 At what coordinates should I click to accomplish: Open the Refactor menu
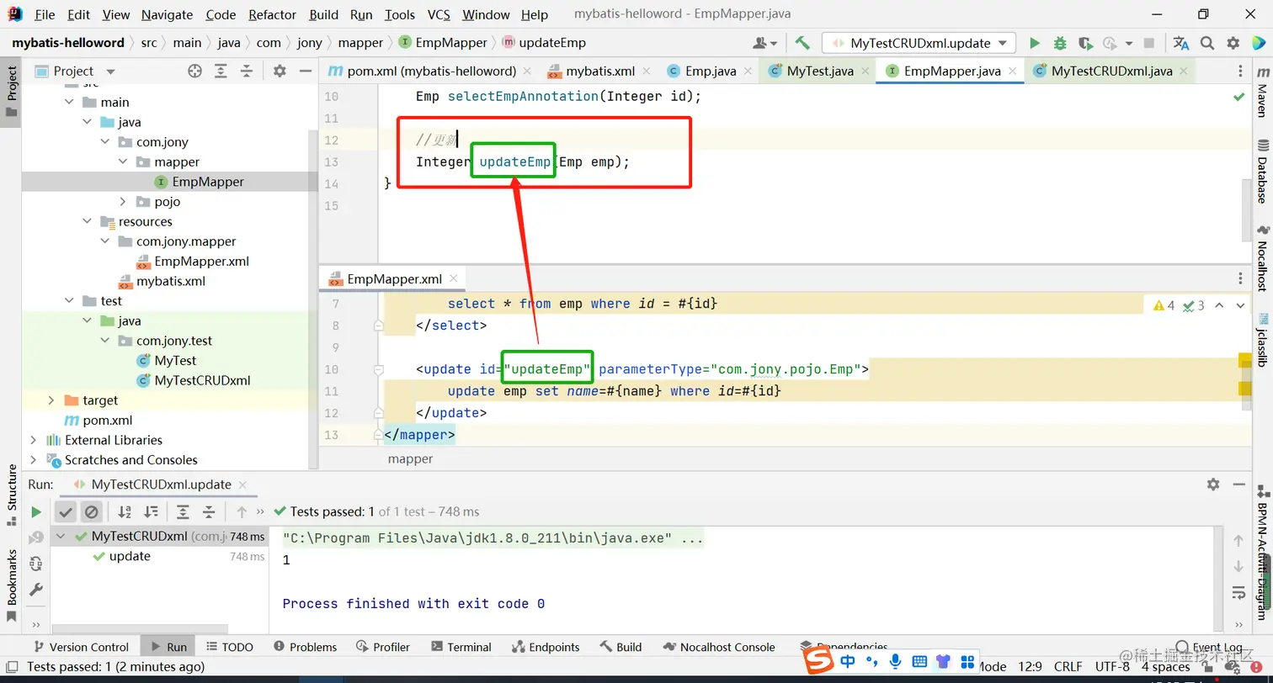click(x=273, y=14)
